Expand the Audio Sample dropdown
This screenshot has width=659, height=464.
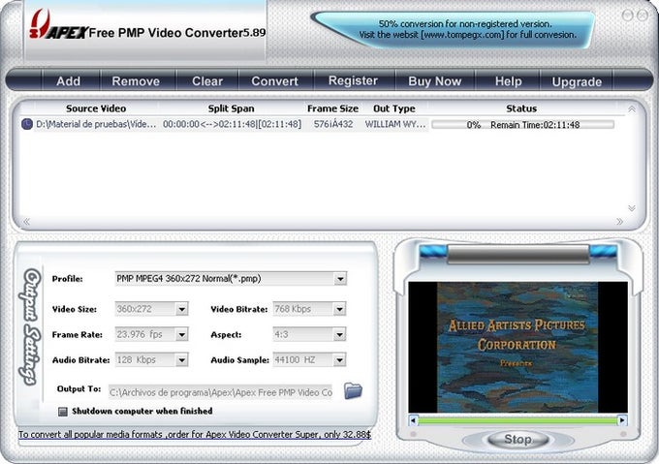click(x=339, y=359)
